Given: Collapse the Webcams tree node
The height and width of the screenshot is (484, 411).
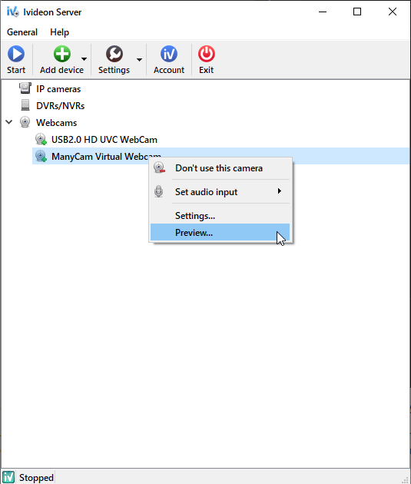Looking at the screenshot, I should (9, 122).
